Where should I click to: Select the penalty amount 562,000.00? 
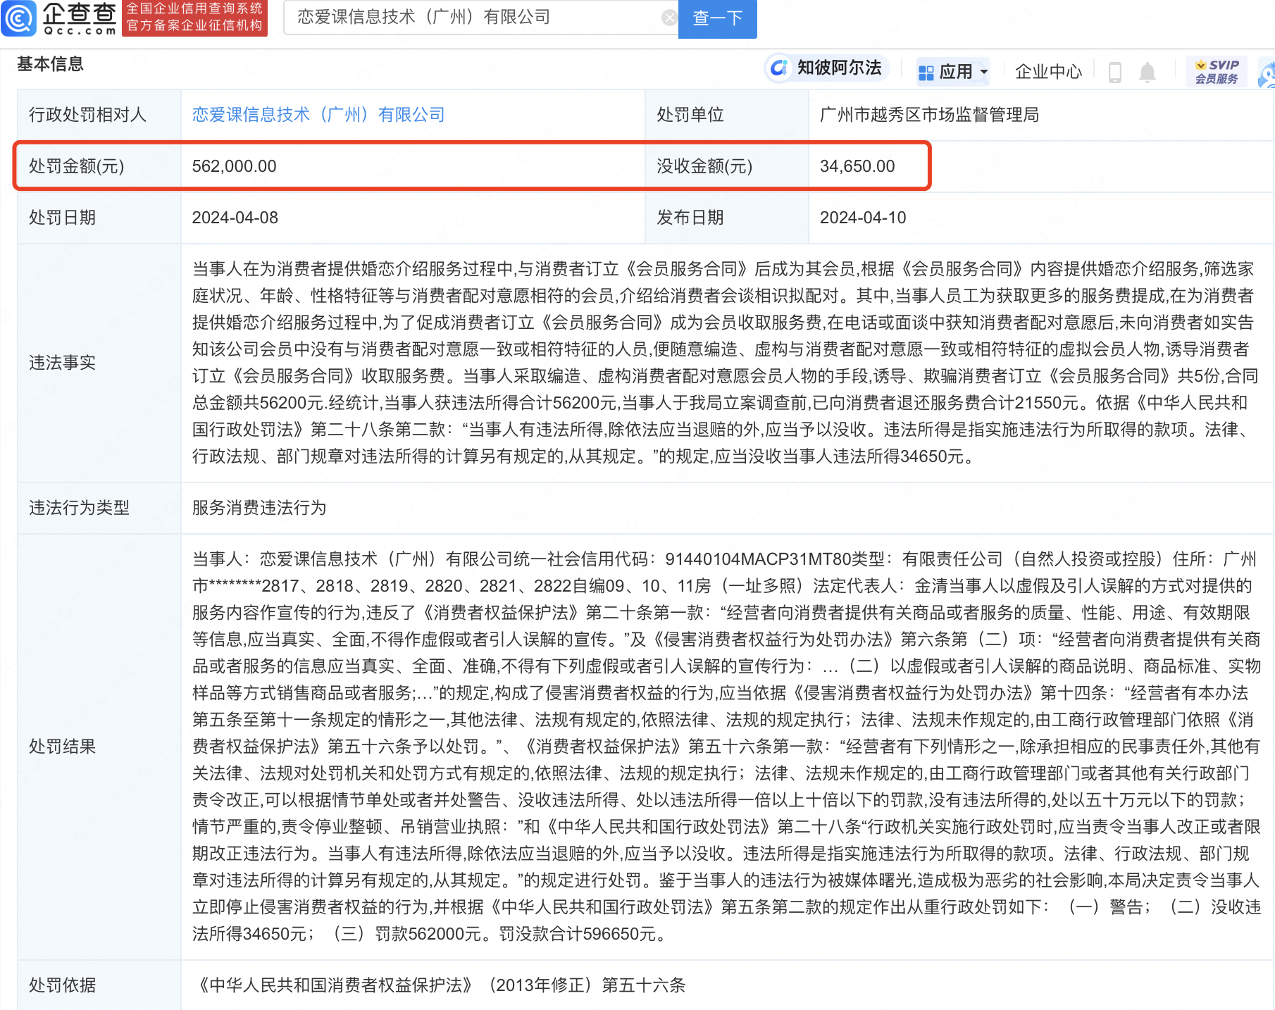[x=234, y=166]
